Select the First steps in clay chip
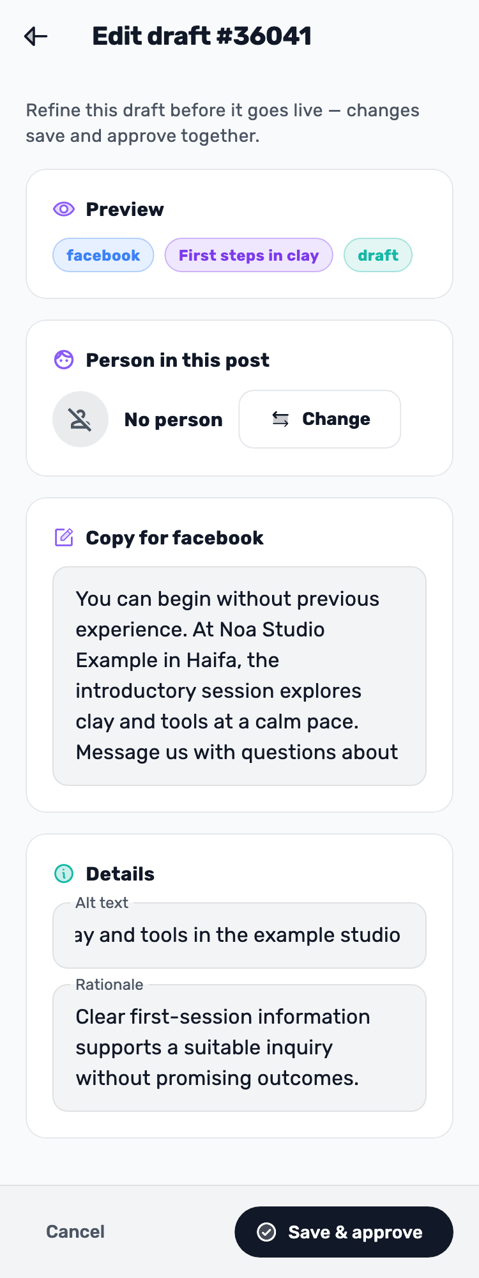The height and width of the screenshot is (1278, 479). click(249, 255)
